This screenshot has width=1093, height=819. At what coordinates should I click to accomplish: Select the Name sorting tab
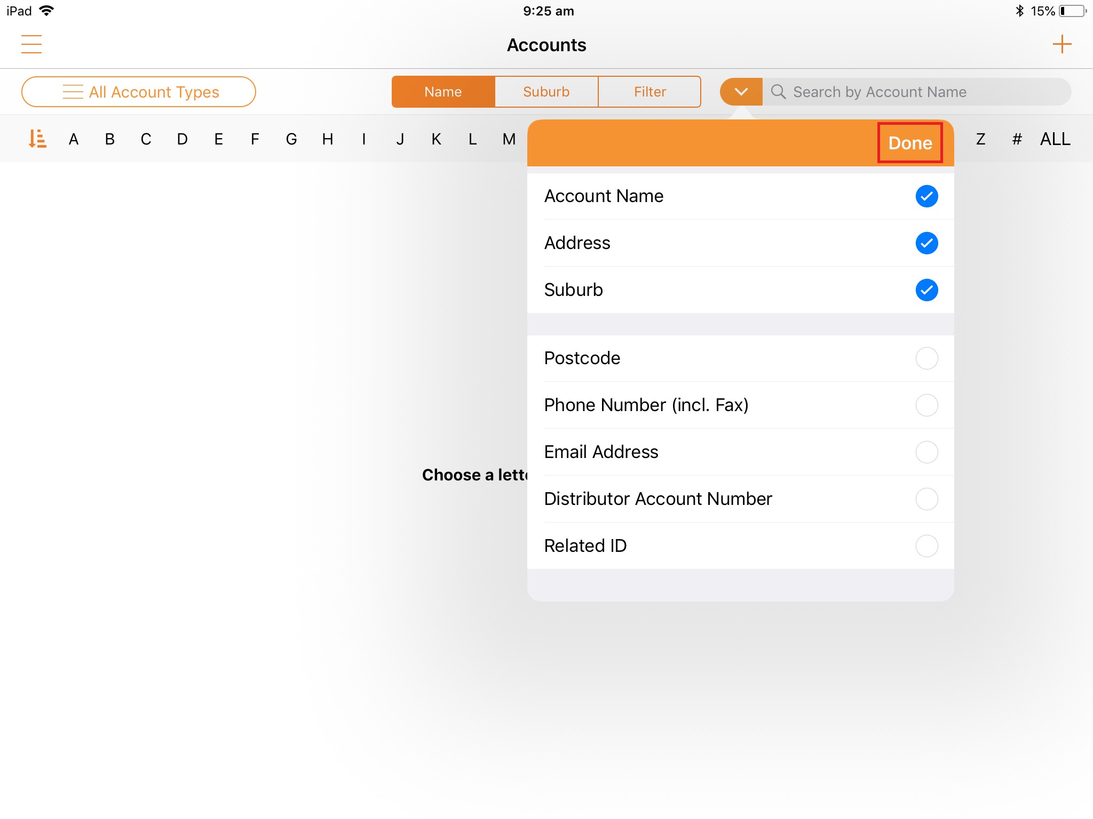[443, 92]
